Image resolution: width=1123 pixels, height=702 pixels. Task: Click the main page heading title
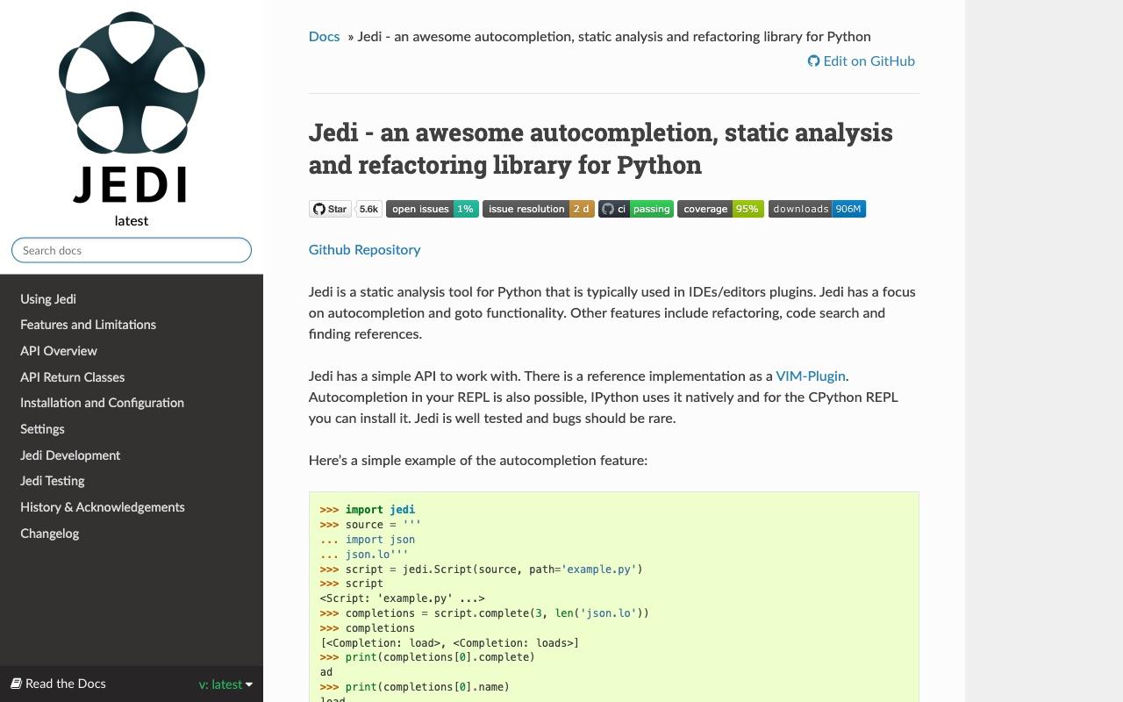601,148
